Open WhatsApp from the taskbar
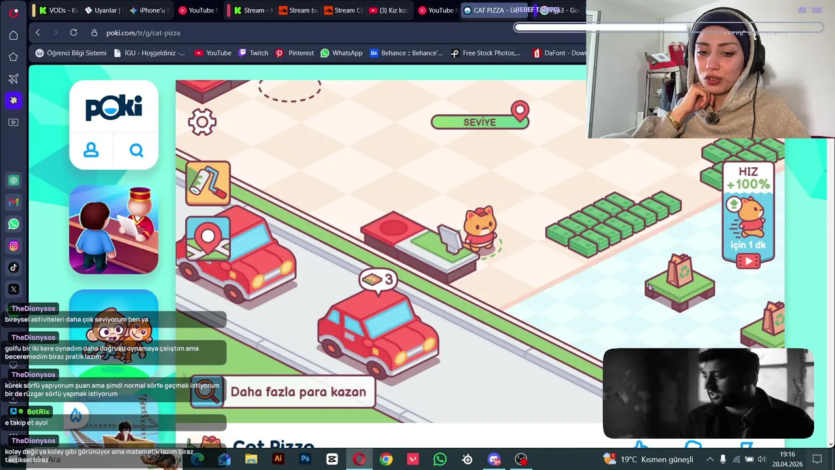This screenshot has width=835, height=470. [440, 459]
